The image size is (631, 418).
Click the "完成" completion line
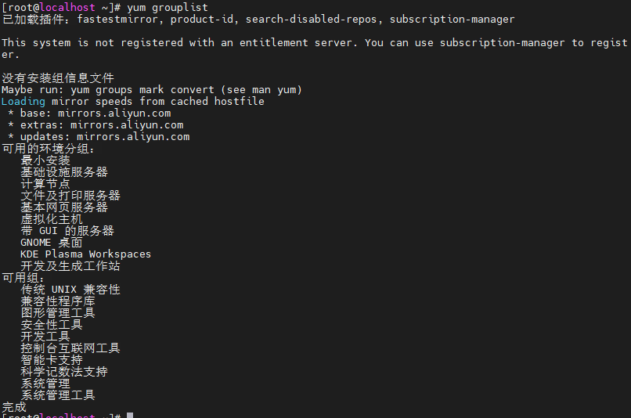click(13, 407)
